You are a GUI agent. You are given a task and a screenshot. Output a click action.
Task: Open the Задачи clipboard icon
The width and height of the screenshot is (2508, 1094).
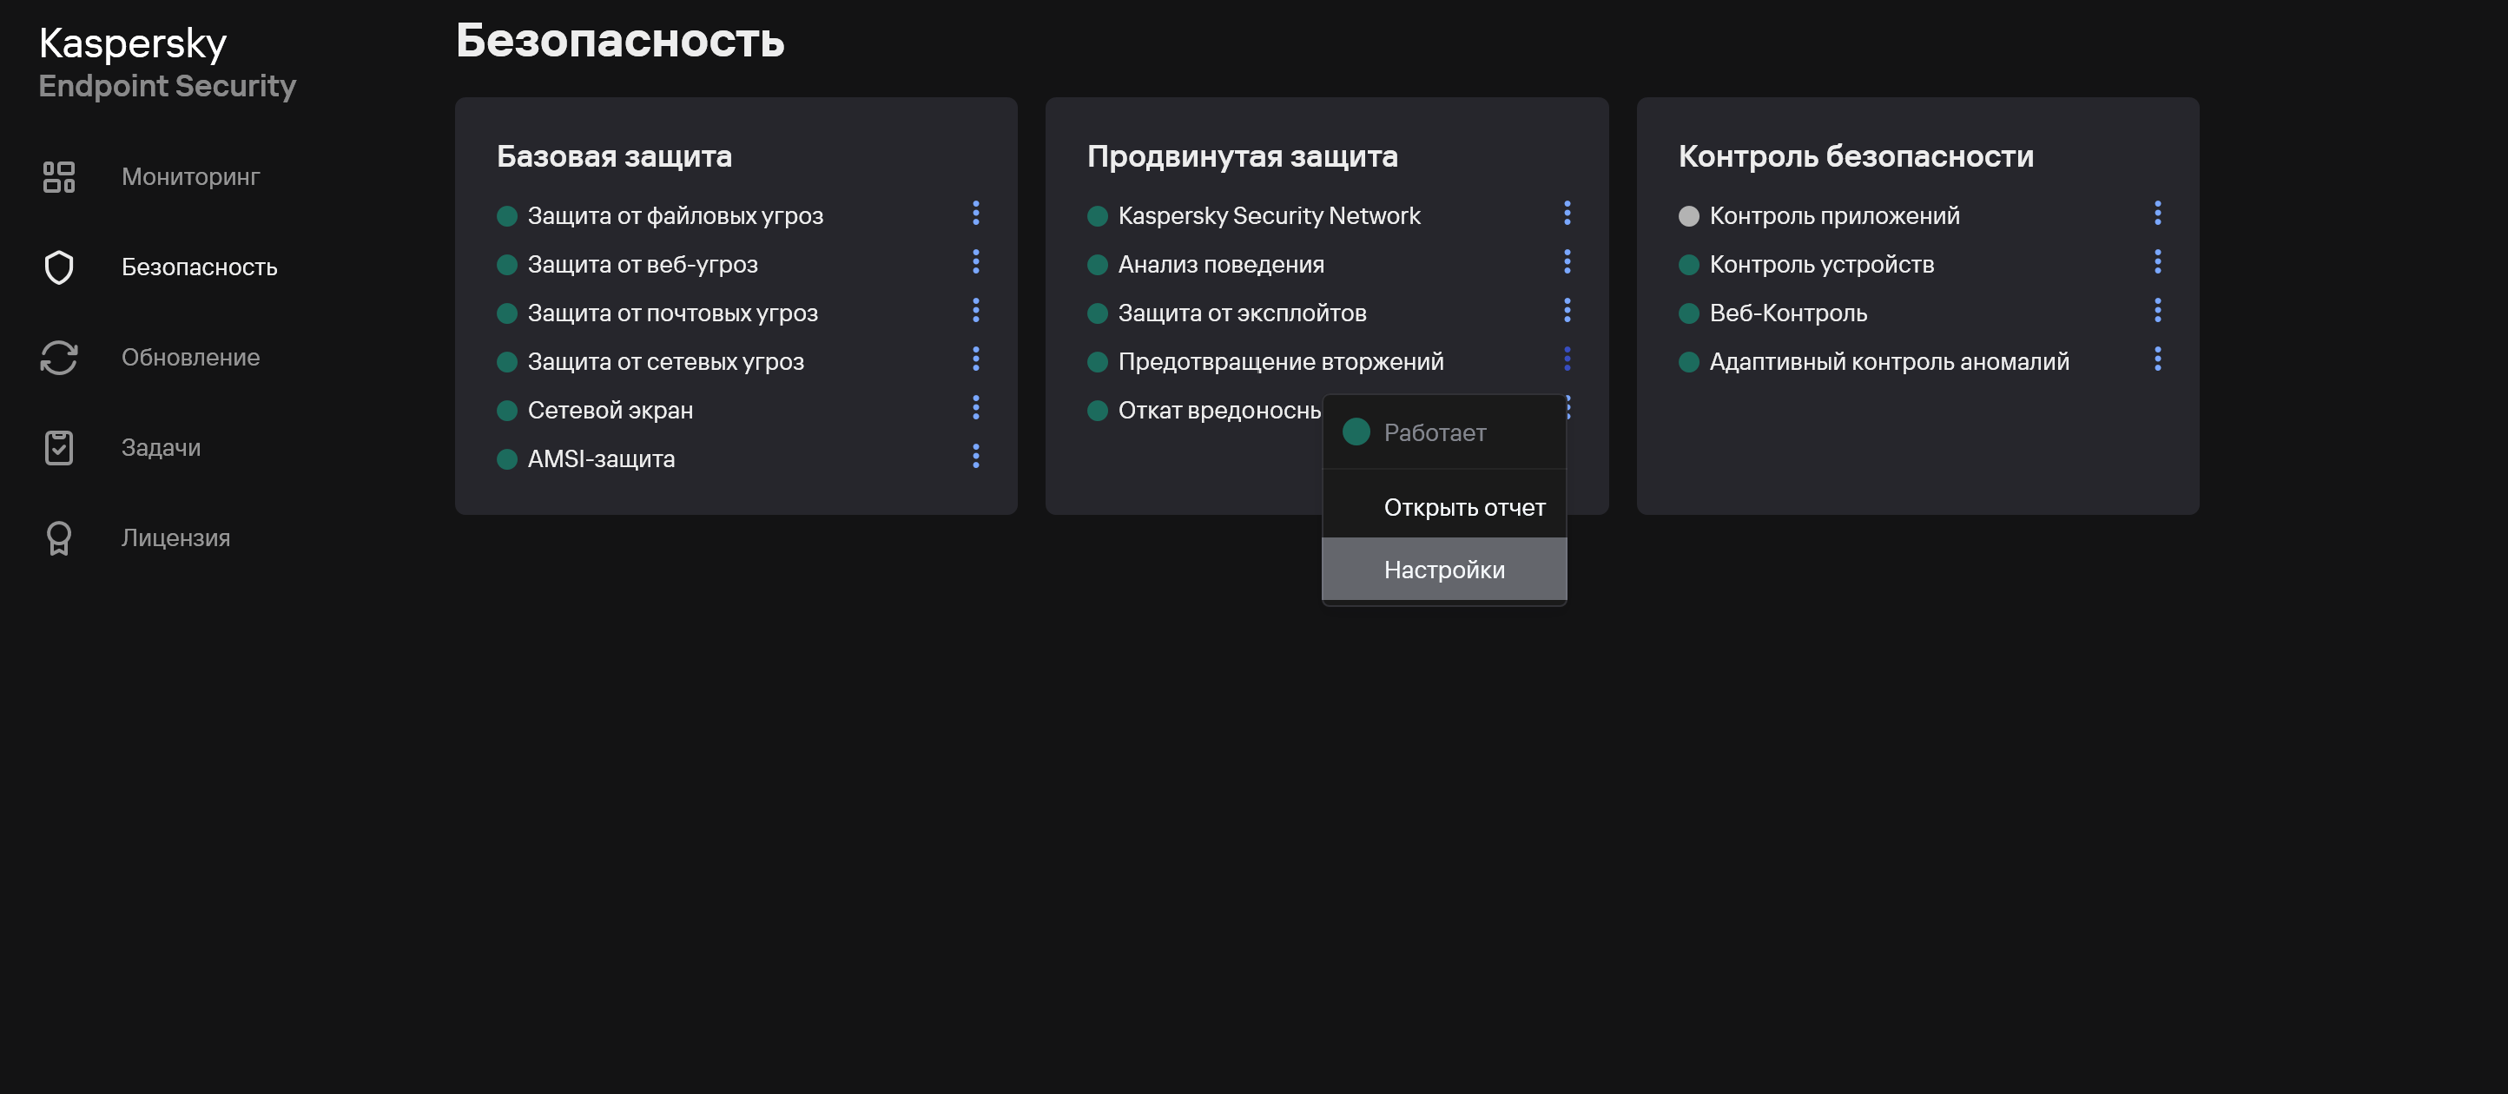(x=58, y=448)
